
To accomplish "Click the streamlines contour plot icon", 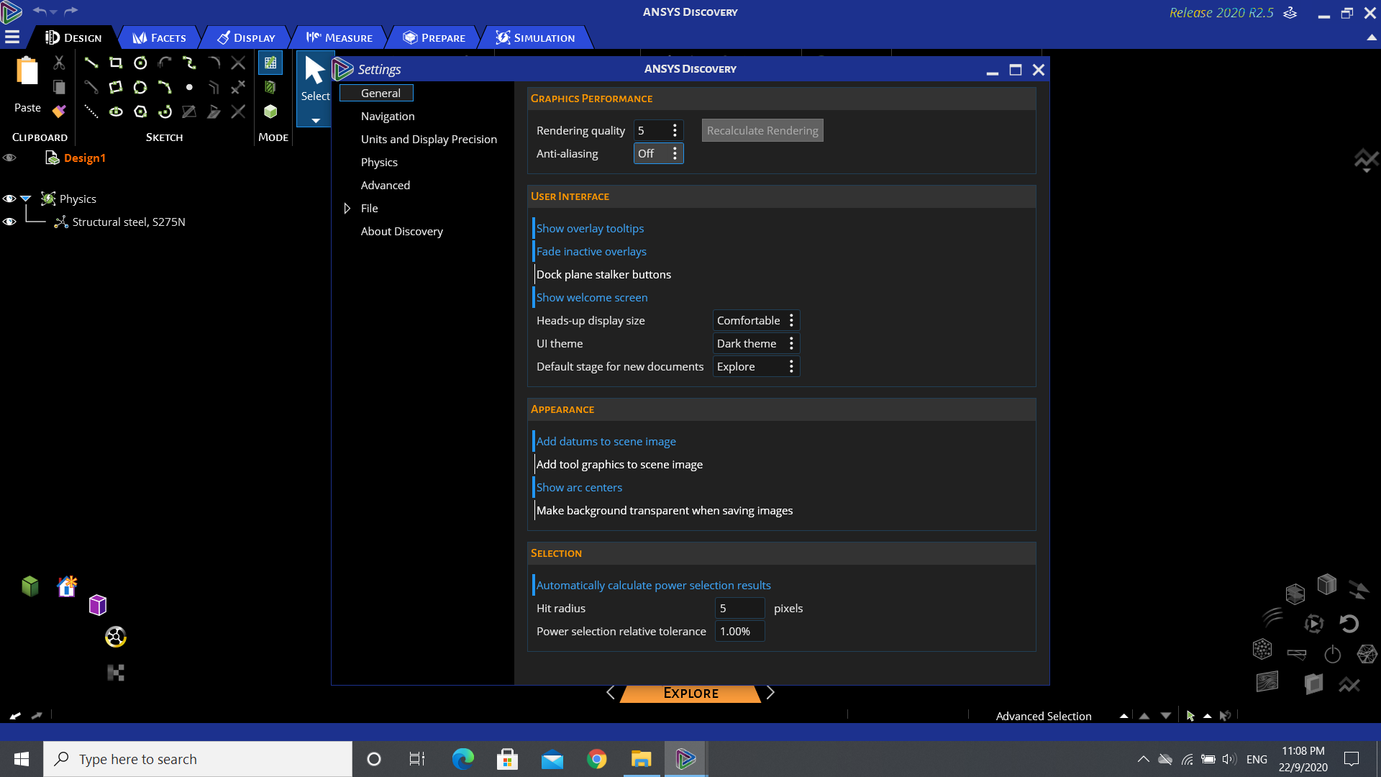I will [x=1267, y=681].
